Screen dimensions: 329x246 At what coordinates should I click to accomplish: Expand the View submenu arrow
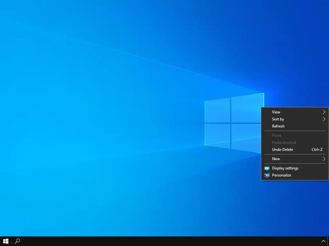(324, 112)
